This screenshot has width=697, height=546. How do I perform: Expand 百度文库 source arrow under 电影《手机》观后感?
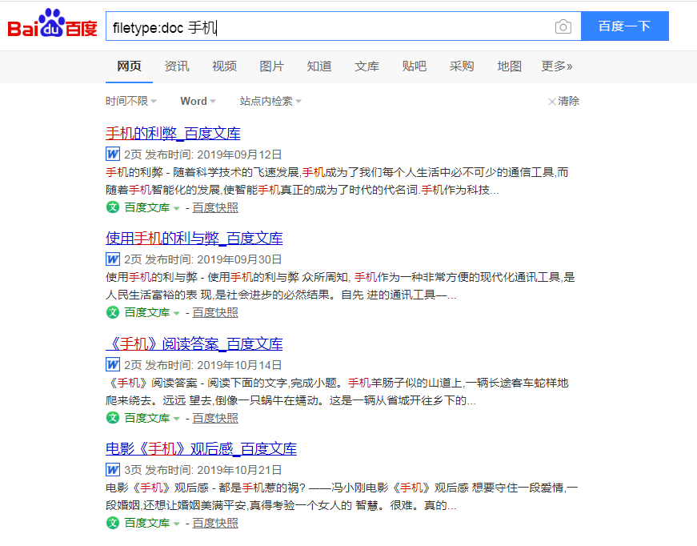coord(176,524)
